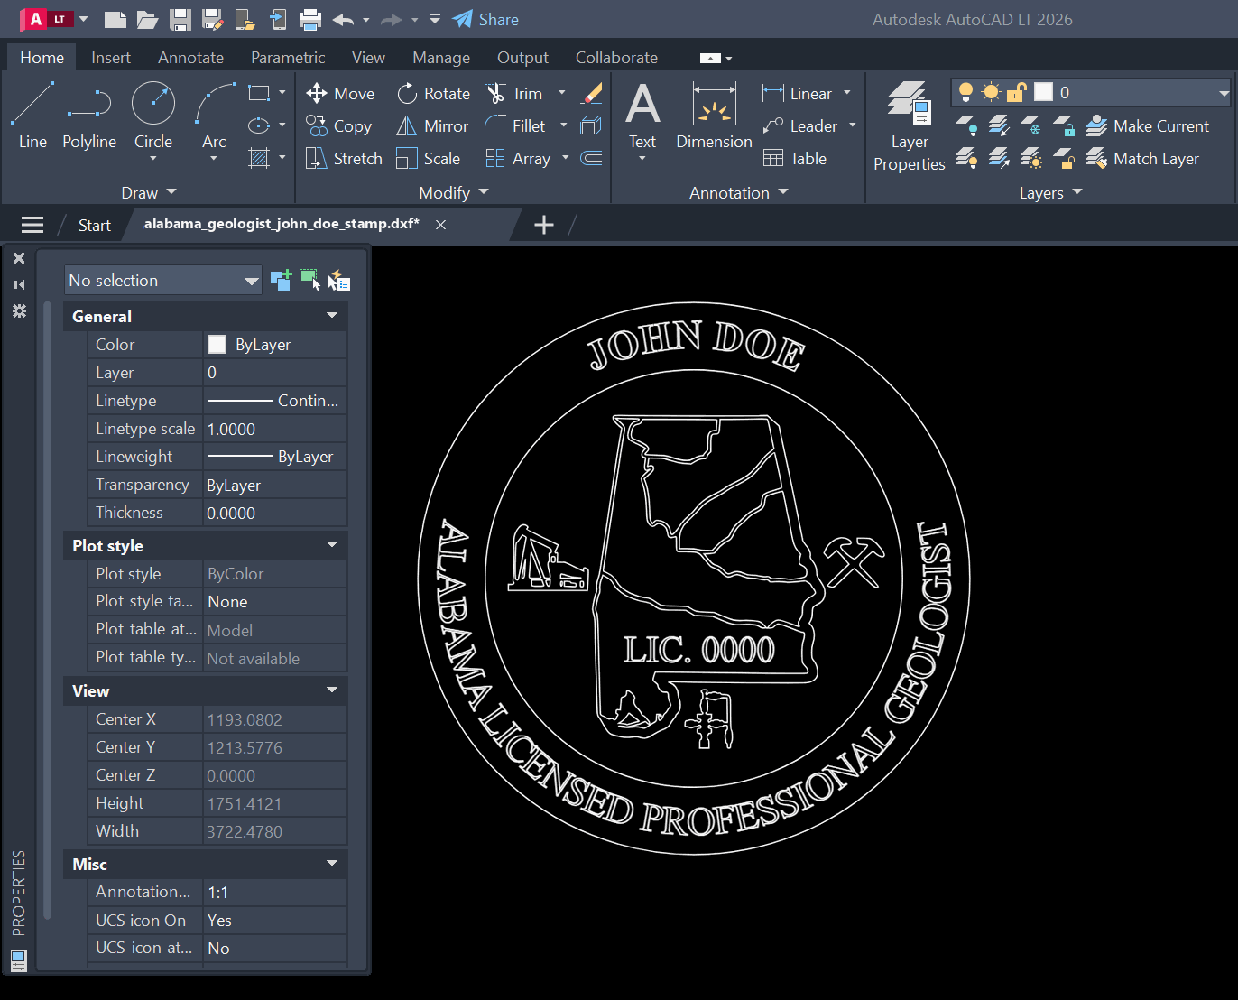The image size is (1238, 1000).
Task: Collapse the View section
Action: pos(331,690)
